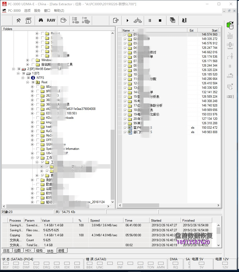Click the hierarchy map build icon
Image resolution: width=239 pixels, height=272 pixels.
pos(138,20)
